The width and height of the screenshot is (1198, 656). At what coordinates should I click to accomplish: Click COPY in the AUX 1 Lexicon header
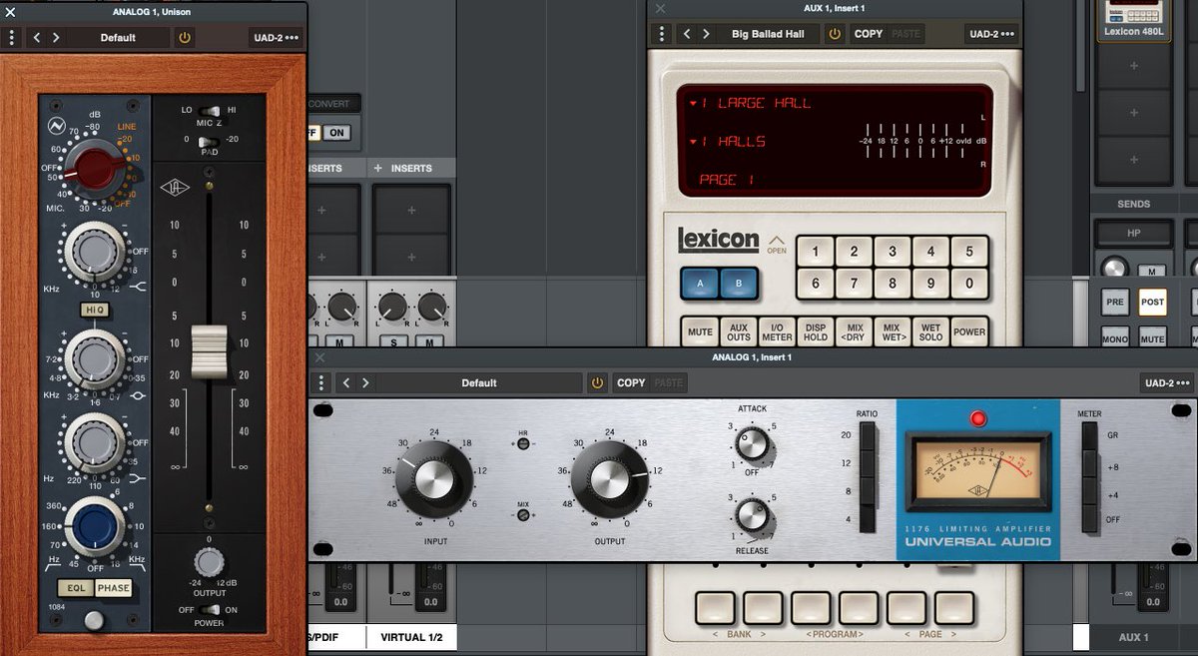[x=869, y=34]
